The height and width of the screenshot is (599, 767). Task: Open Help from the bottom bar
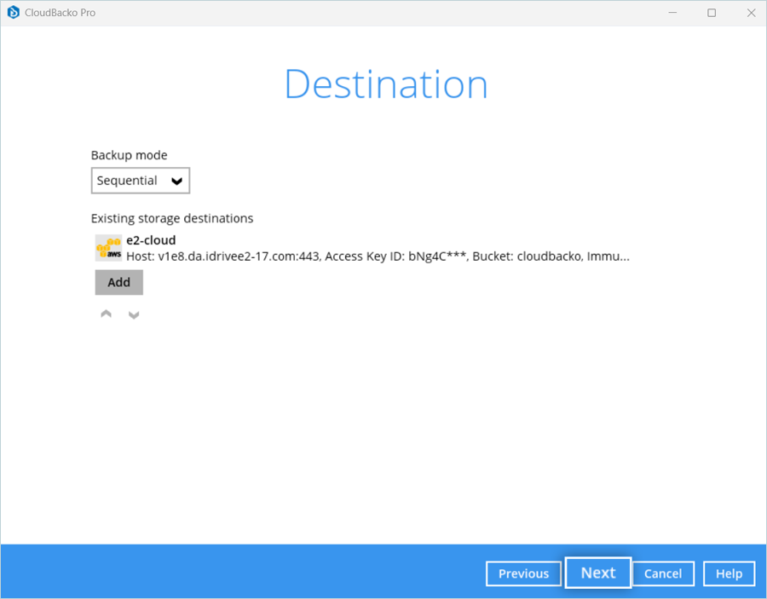729,573
